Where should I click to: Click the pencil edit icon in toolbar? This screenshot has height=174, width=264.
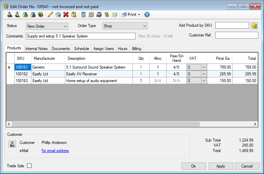(50, 15)
